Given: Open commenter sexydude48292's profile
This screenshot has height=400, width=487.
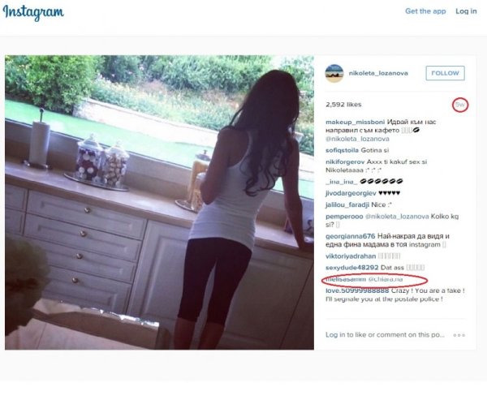Looking at the screenshot, I should click(x=352, y=268).
